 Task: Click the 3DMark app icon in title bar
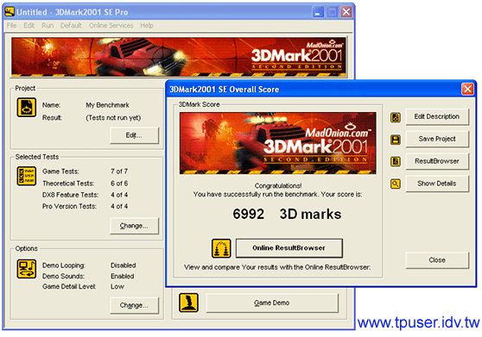point(10,12)
